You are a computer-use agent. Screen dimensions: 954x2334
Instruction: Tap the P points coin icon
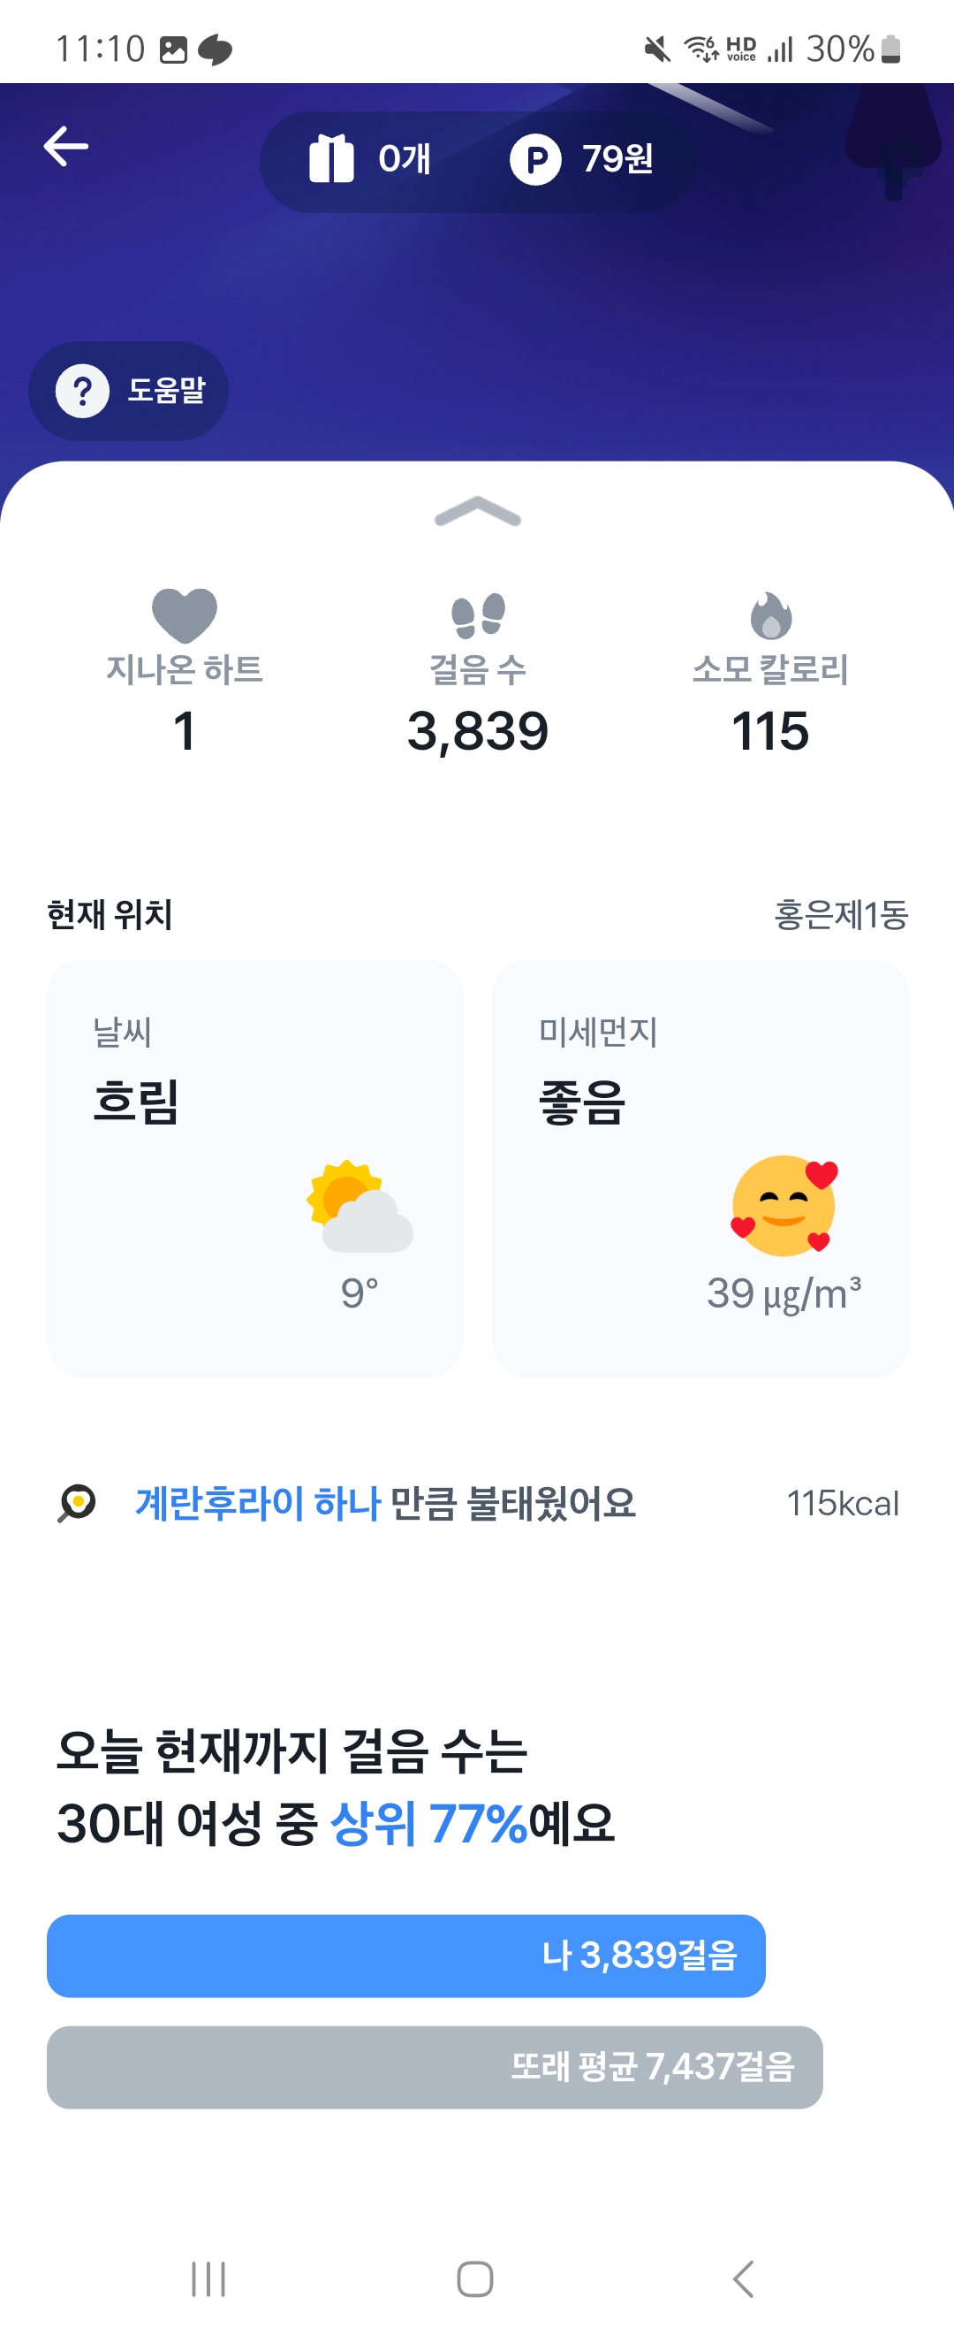point(535,159)
